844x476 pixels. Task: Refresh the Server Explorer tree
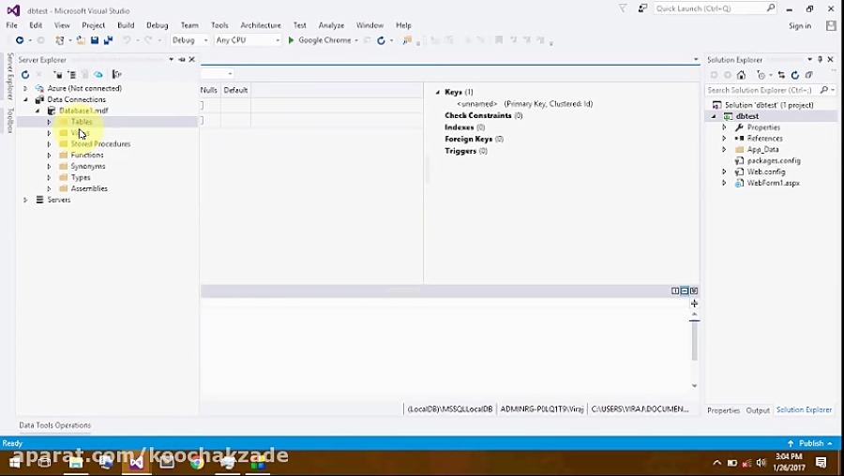pos(25,74)
